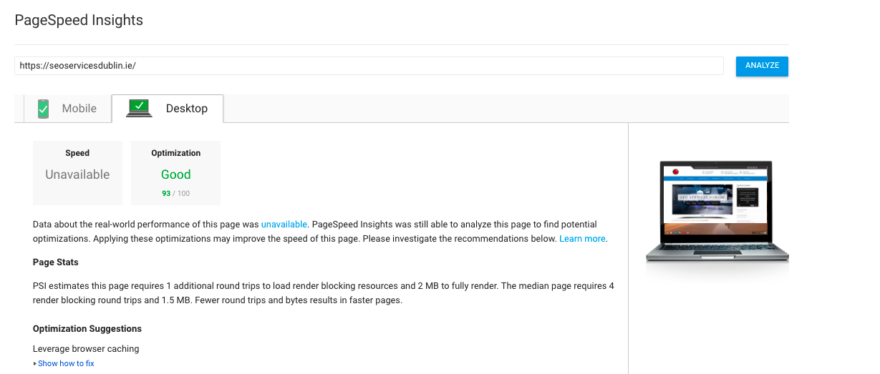Click the ANALYZE button
Viewport: 880px width, 374px height.
tap(762, 66)
